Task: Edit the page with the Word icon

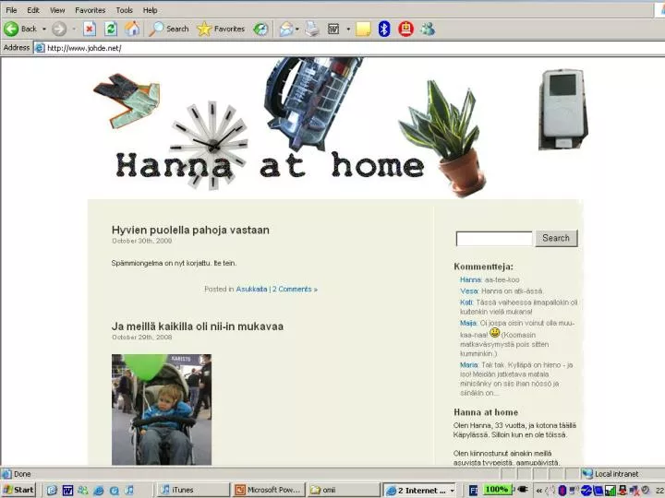Action: 333,30
